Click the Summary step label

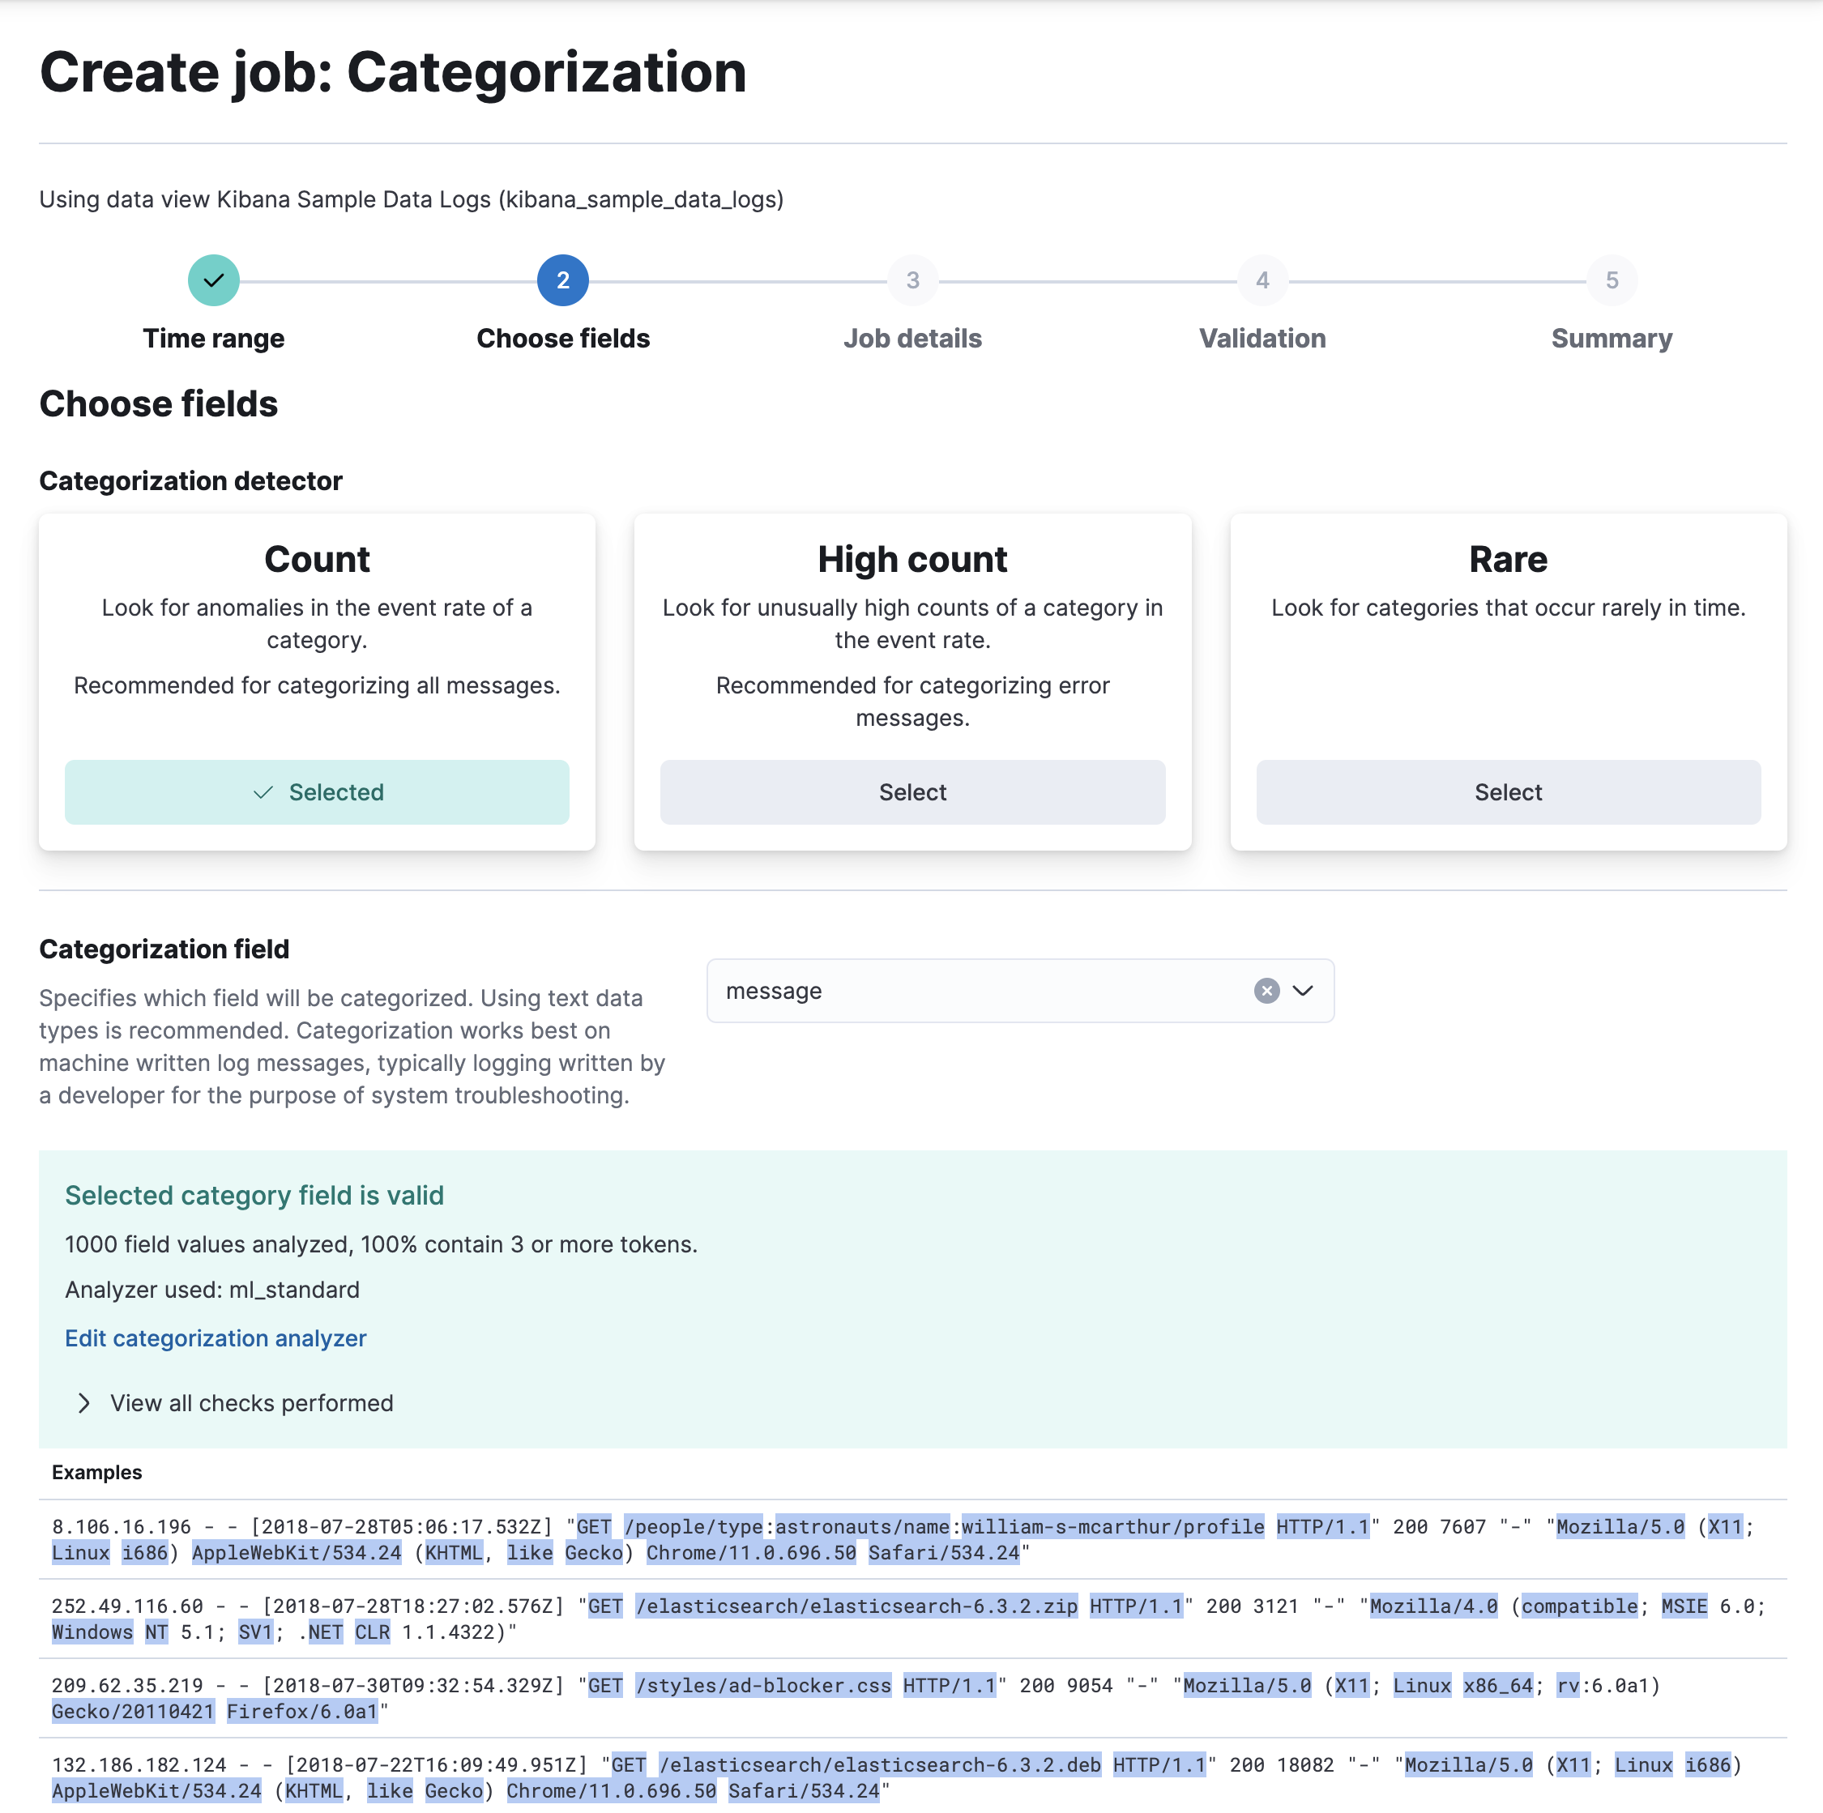[1611, 339]
